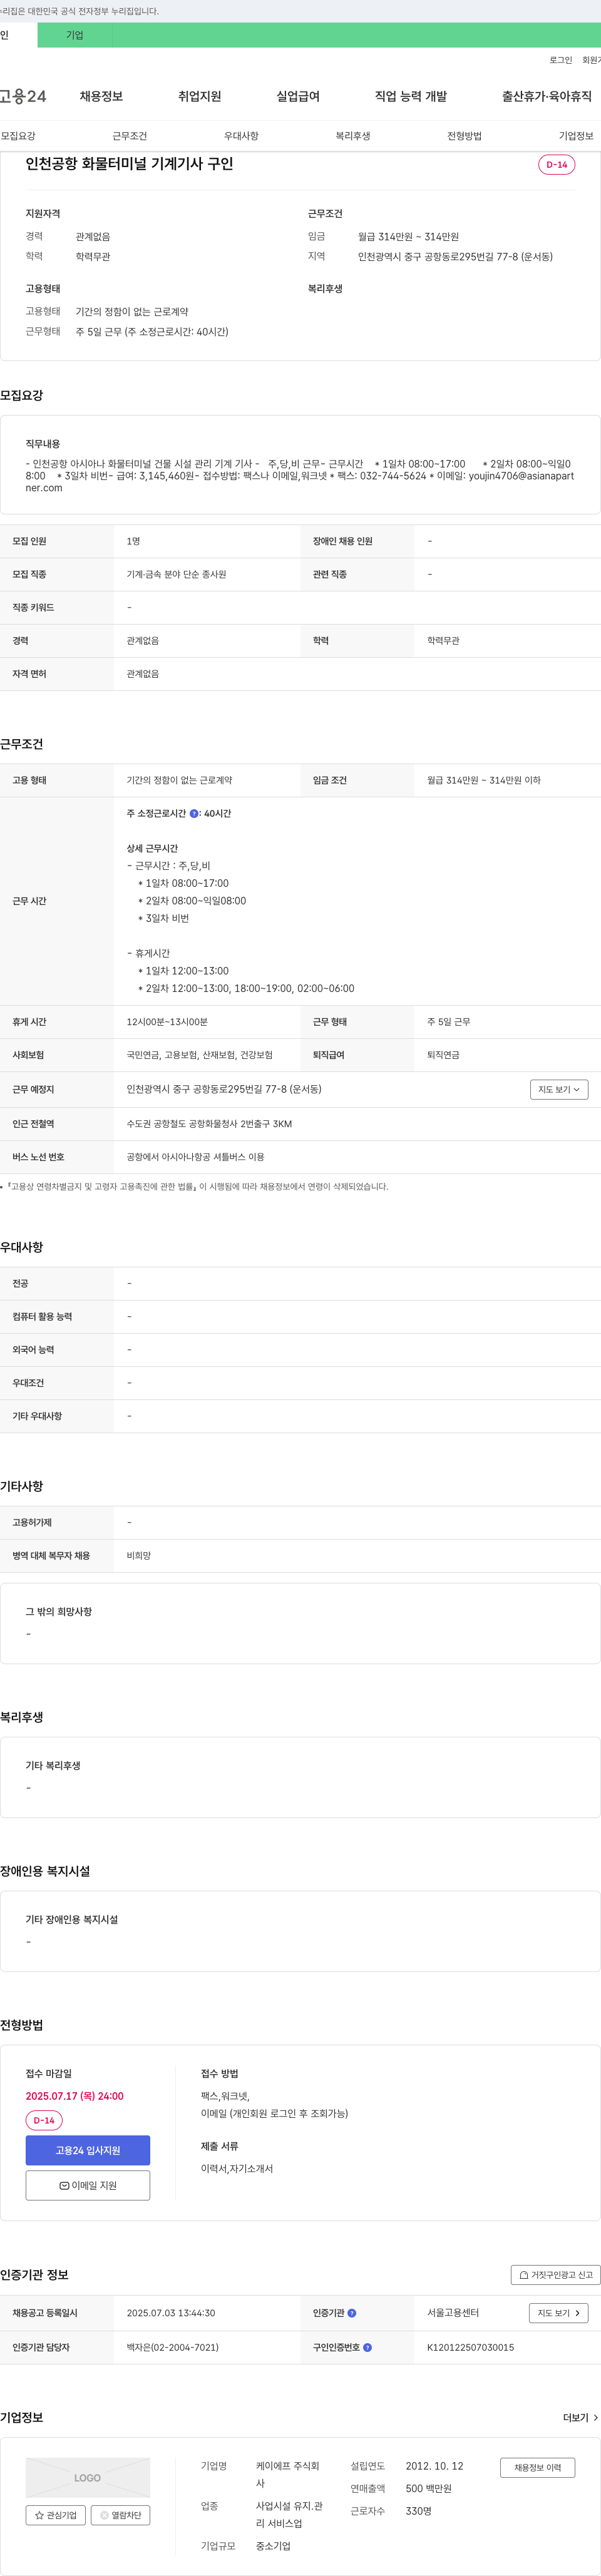Click the siren icon on 거짓구인광고 신고
The height and width of the screenshot is (2576, 601).
(524, 2275)
